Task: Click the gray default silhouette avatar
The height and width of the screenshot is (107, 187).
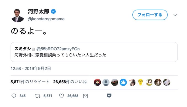Action: click(x=106, y=82)
